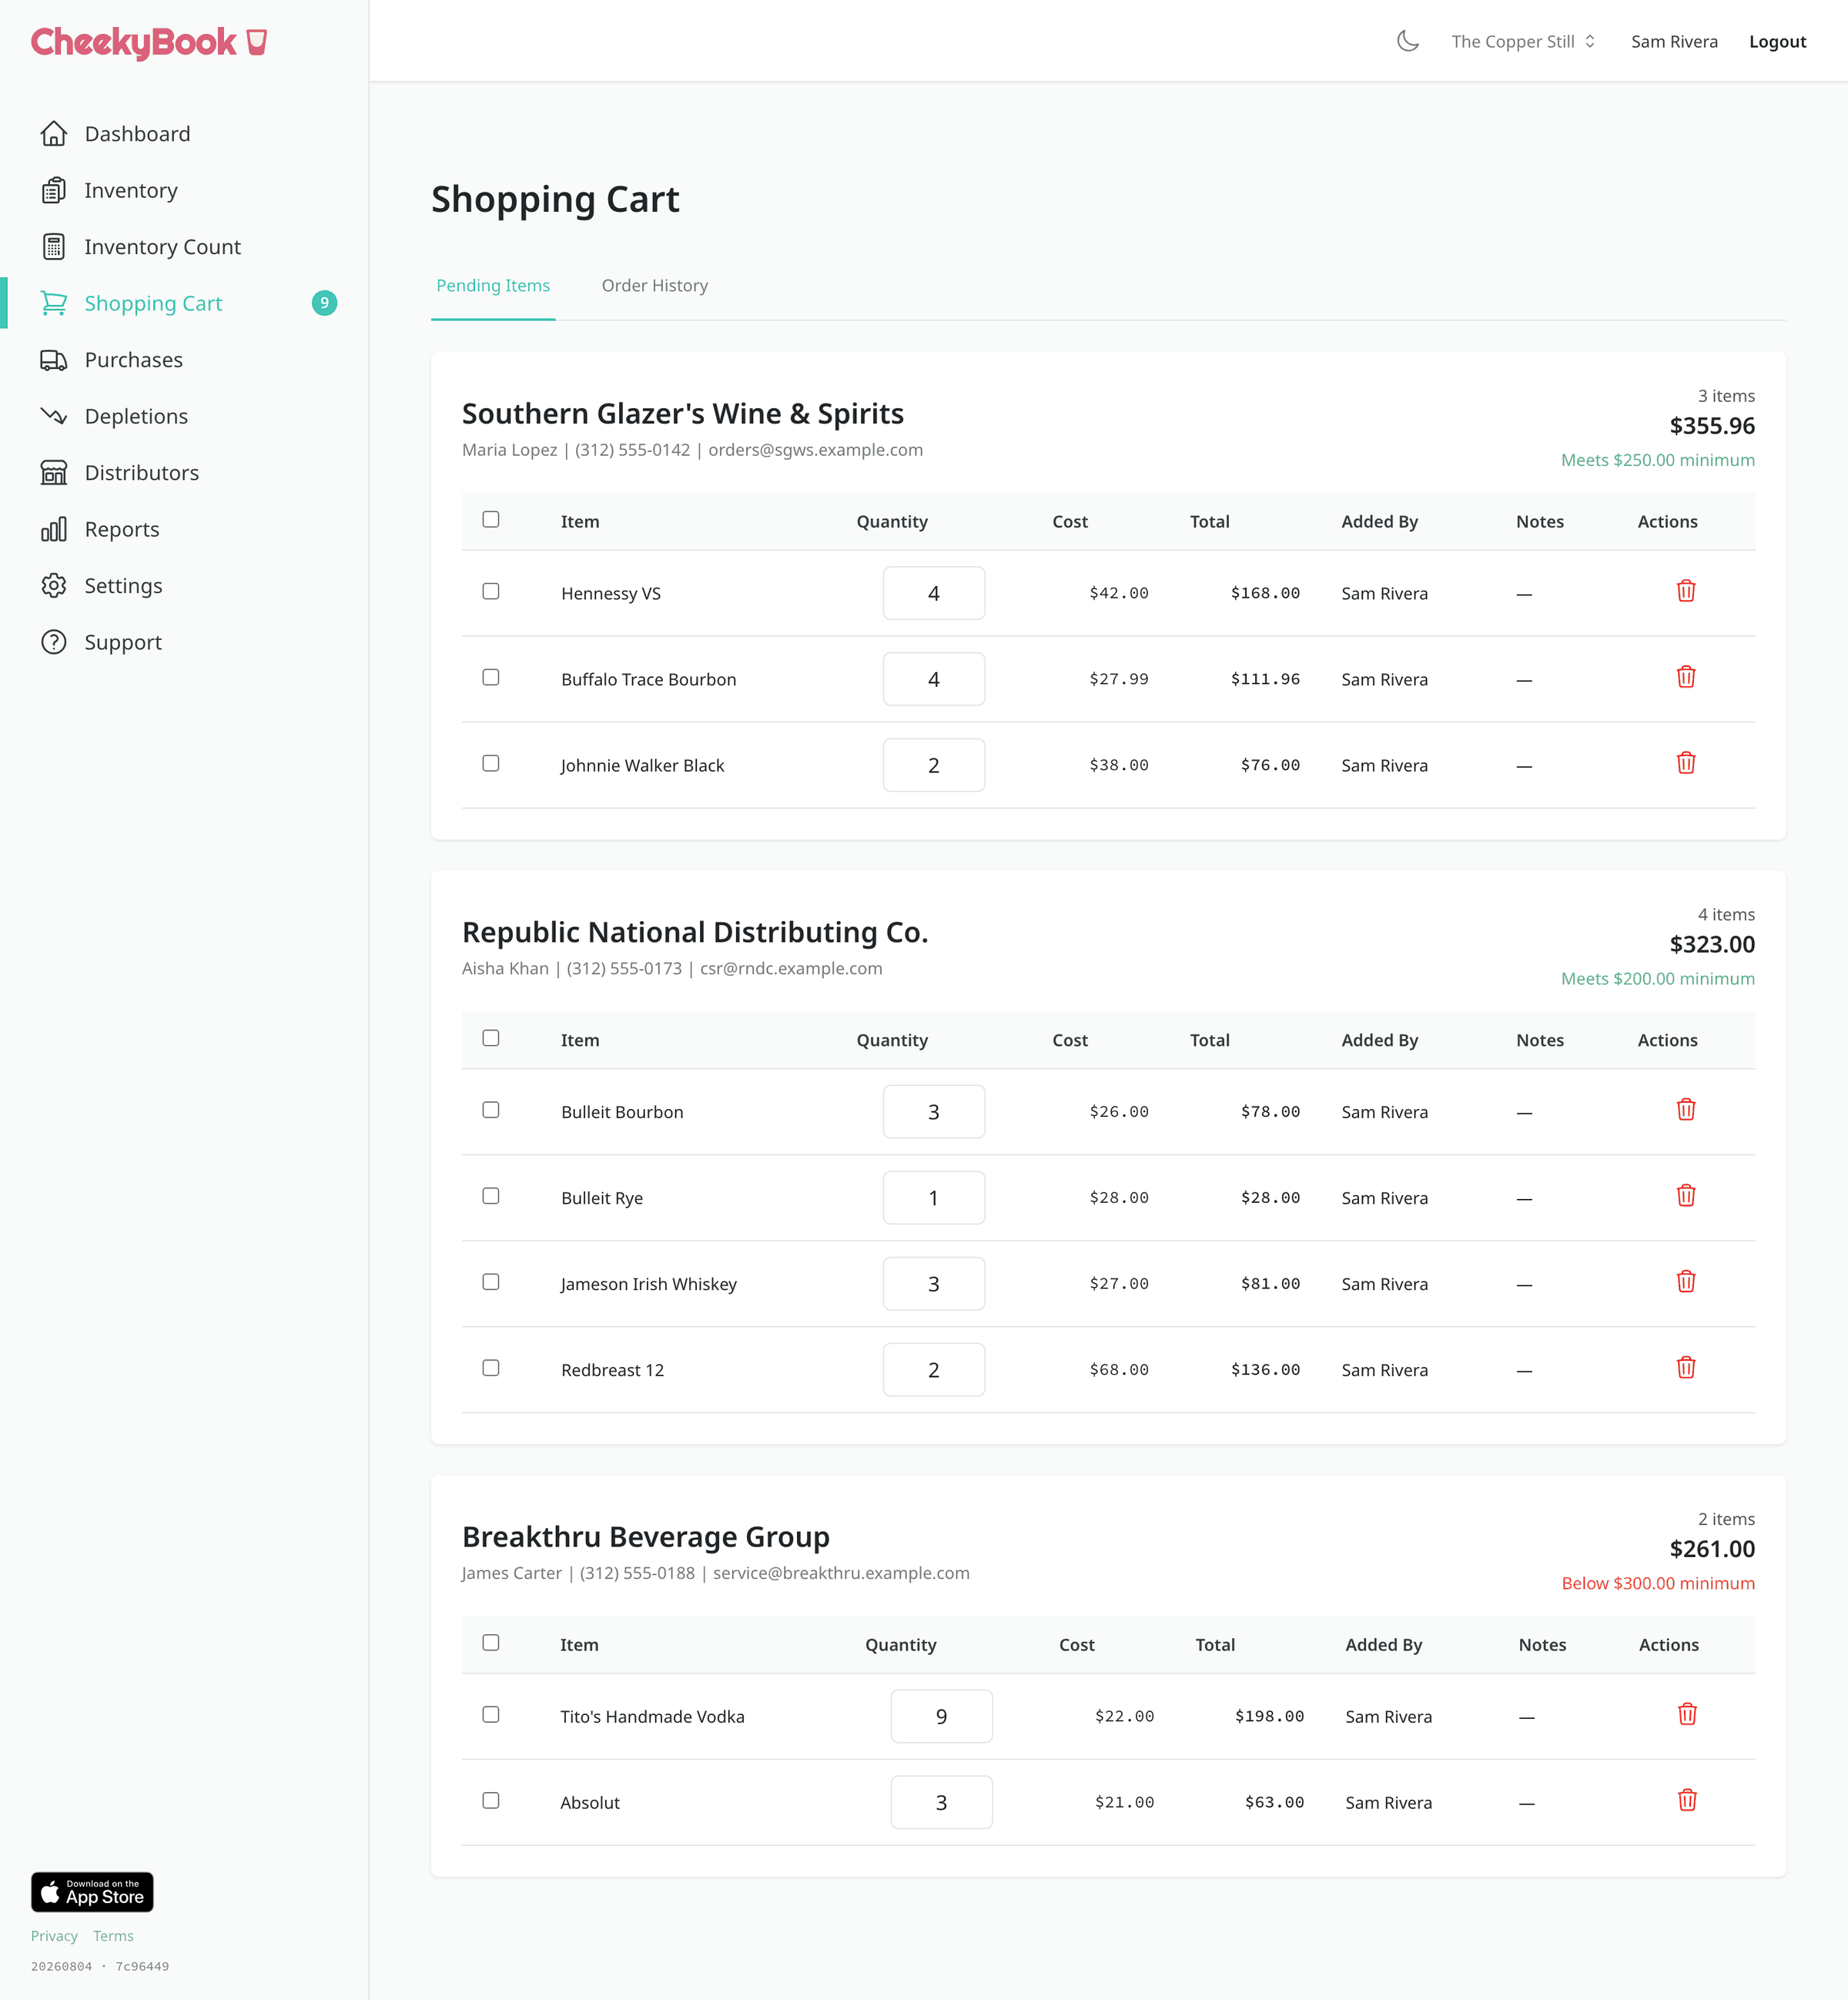This screenshot has width=1848, height=2000.
Task: Check the Absolut row checkbox
Action: click(491, 1801)
